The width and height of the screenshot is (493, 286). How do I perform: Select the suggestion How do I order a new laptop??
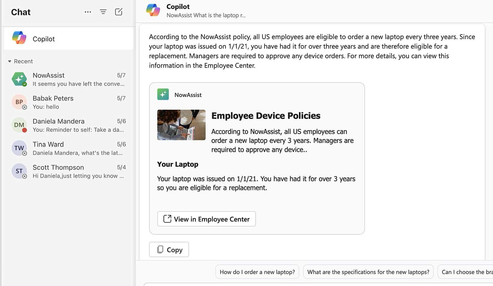tap(257, 272)
